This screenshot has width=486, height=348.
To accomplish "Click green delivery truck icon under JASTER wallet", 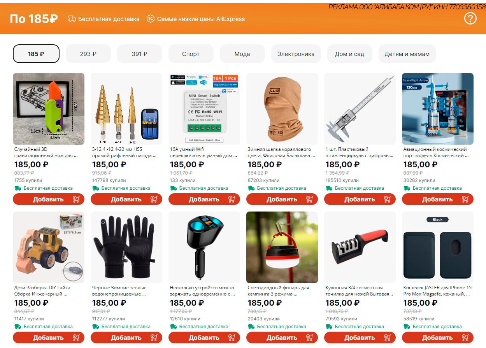I will coord(407,326).
